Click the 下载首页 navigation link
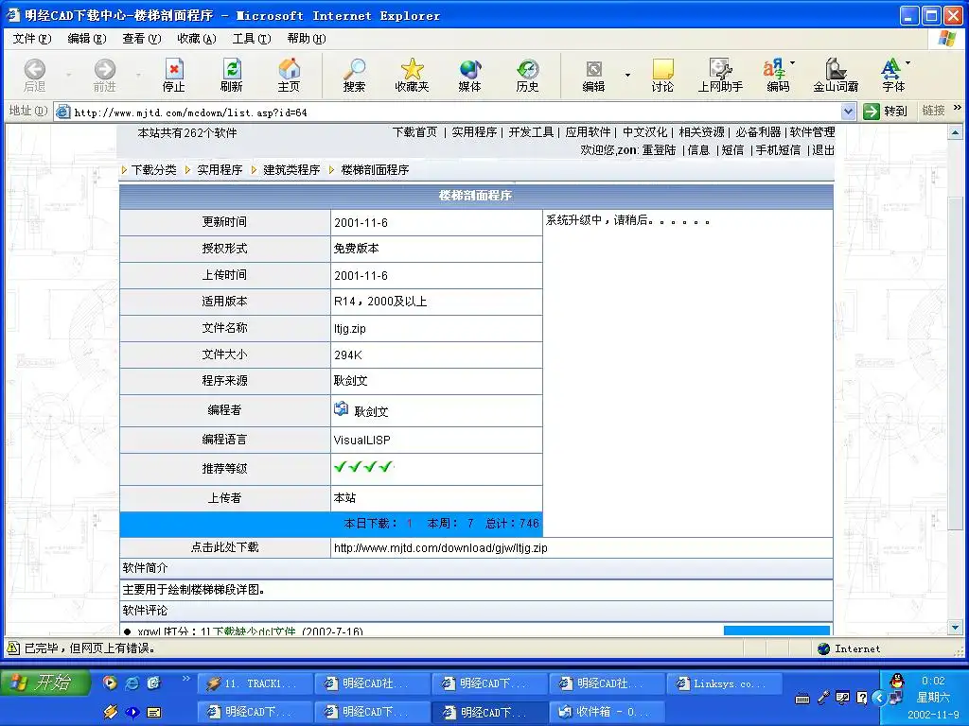969x726 pixels. tap(414, 132)
